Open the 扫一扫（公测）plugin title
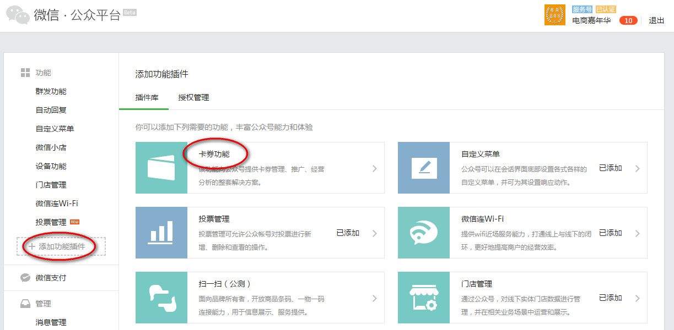This screenshot has height=330, width=674. click(x=226, y=284)
